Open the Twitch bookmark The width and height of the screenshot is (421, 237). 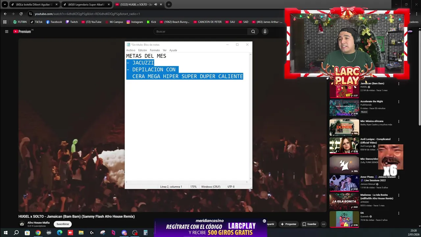click(72, 22)
